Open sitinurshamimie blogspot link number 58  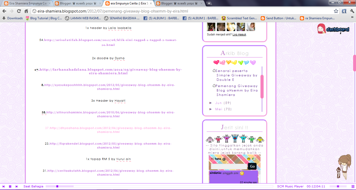110,114
